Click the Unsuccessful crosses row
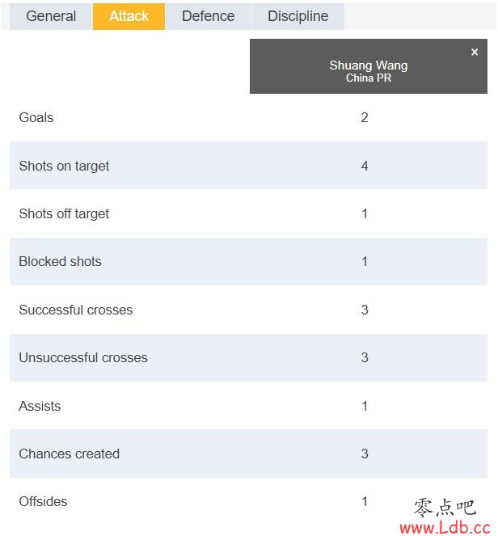This screenshot has width=498, height=536. 248,357
